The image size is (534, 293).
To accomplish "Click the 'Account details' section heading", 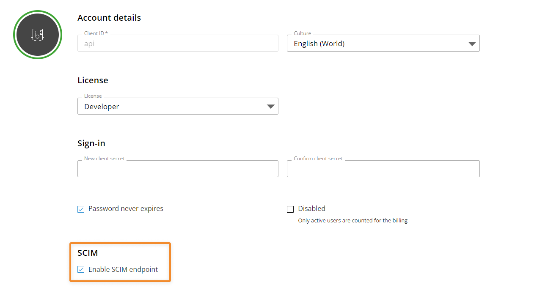I will tap(109, 17).
